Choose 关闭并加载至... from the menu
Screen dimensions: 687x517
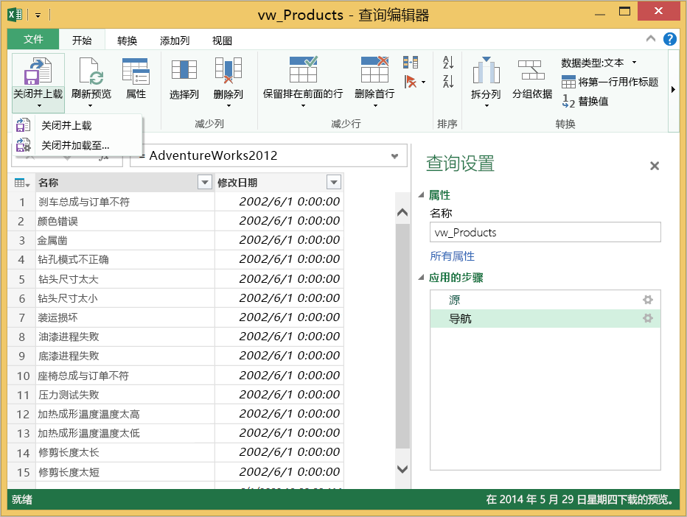coord(75,145)
